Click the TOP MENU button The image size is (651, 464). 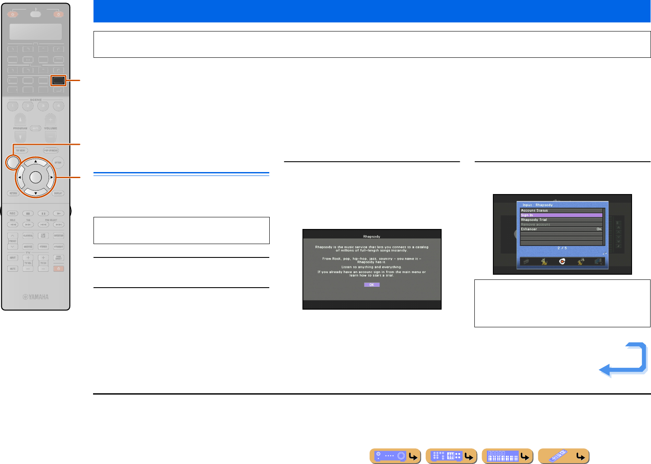21,150
